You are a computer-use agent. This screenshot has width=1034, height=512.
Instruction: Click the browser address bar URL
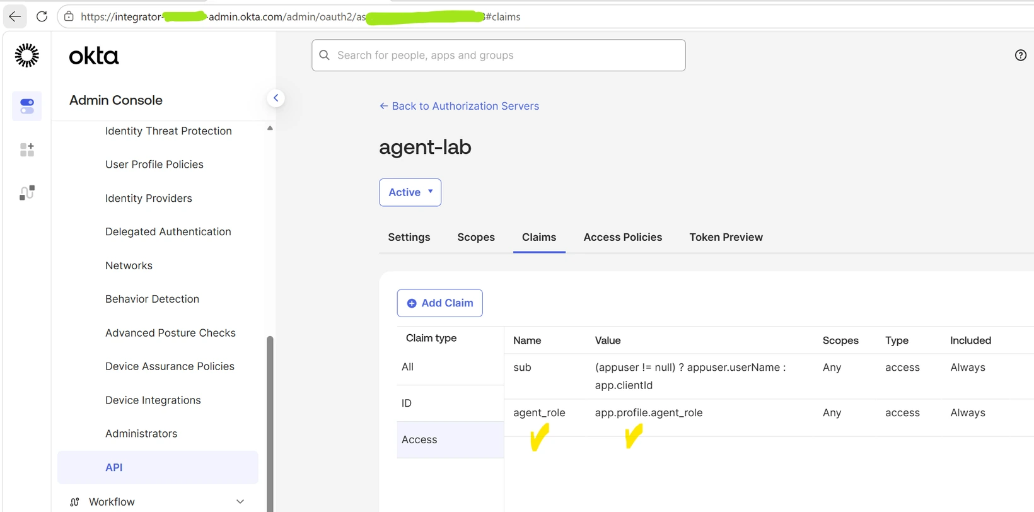300,16
